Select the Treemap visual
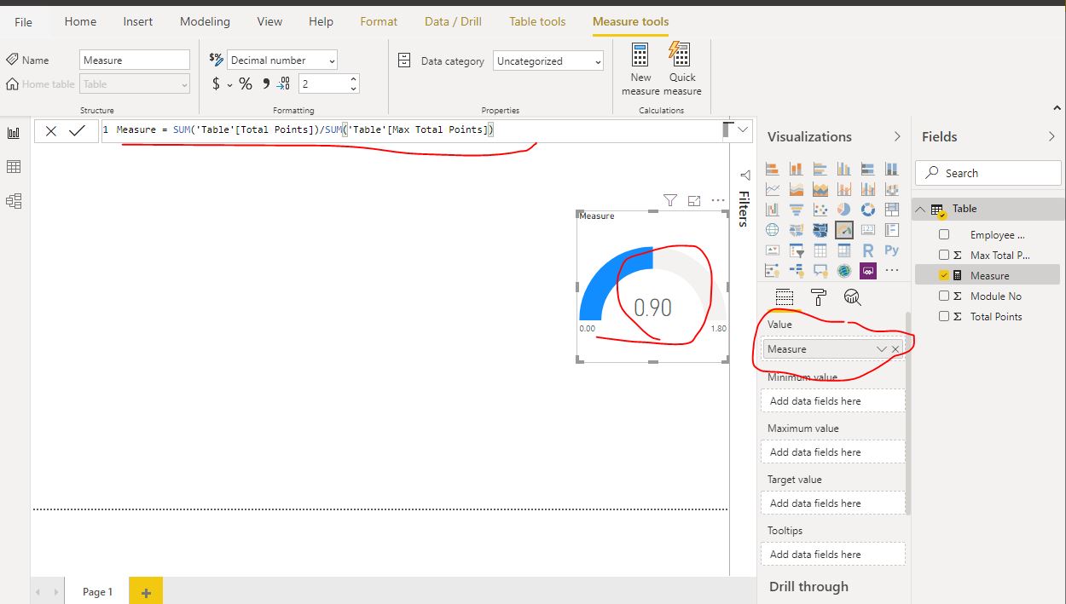1066x604 pixels. tap(892, 210)
